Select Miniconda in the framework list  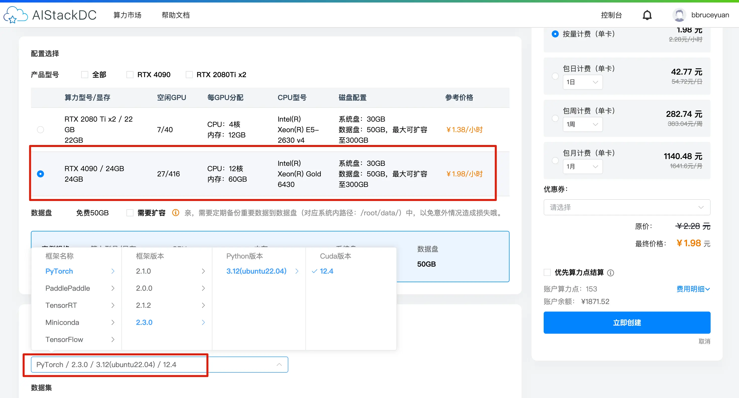point(62,322)
